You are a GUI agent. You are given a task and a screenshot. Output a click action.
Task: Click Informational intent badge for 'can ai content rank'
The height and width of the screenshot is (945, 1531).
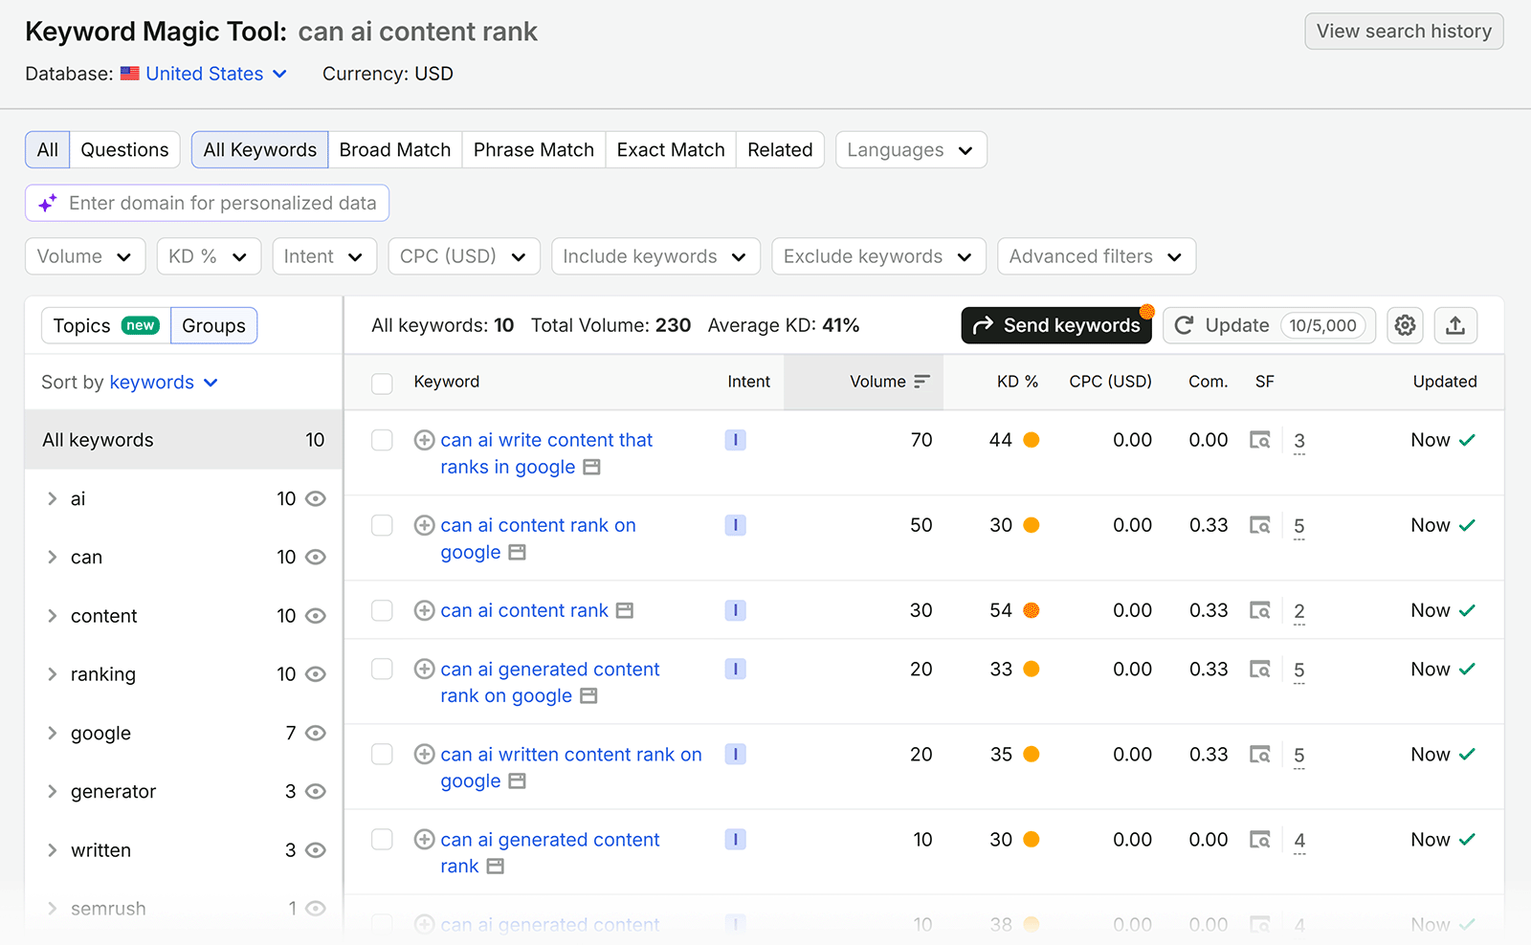(735, 610)
